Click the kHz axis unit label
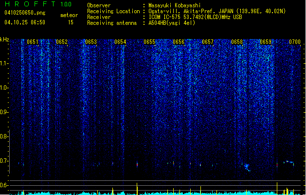Viewport: 306px width, 195px height. click(x=4, y=39)
